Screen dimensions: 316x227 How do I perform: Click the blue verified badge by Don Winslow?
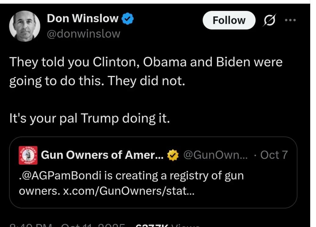coord(127,19)
